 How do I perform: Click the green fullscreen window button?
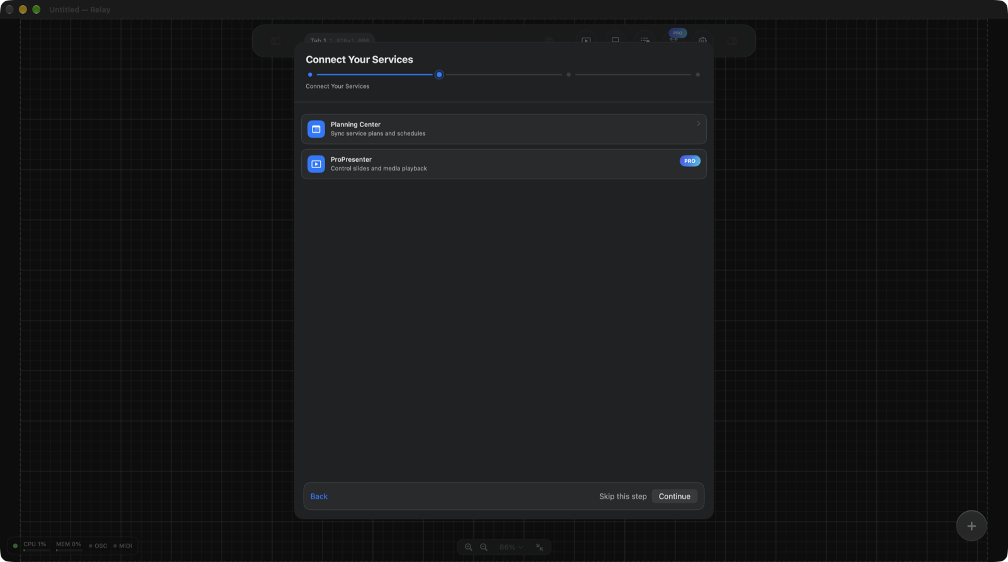coord(37,9)
